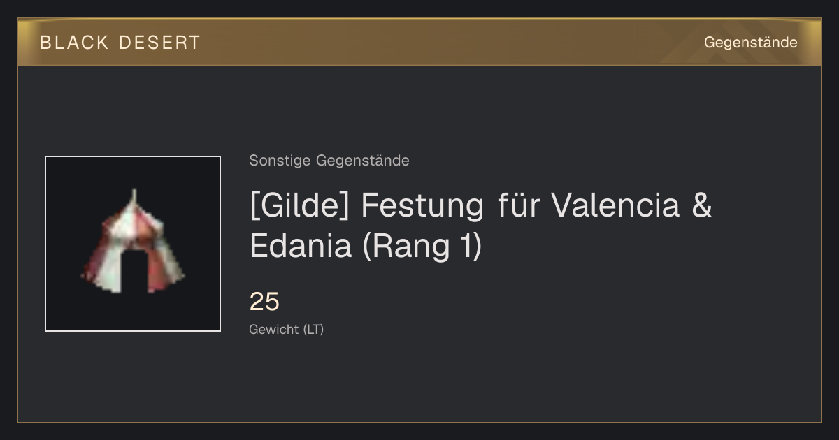Open the BLACK DESERT logo link

pyautogui.click(x=120, y=43)
